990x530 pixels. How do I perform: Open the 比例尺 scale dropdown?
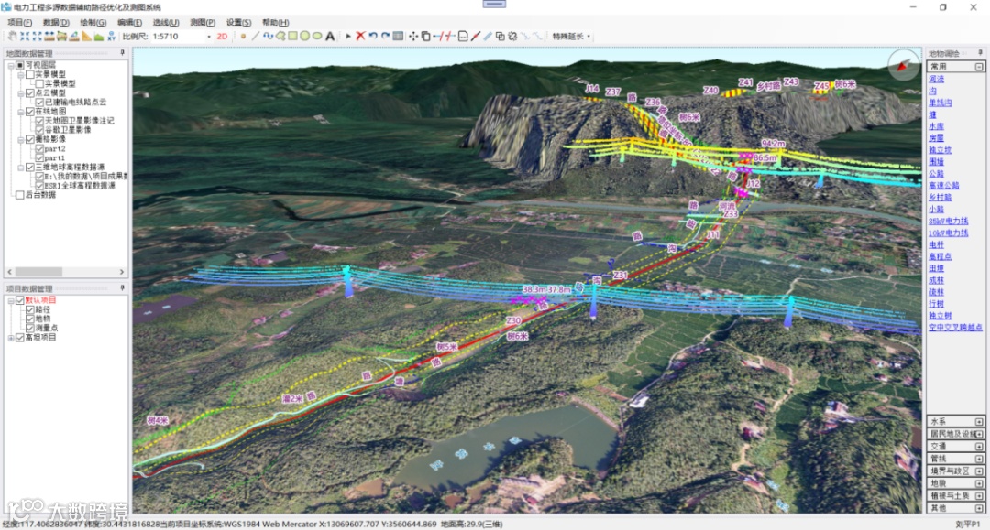[x=209, y=37]
